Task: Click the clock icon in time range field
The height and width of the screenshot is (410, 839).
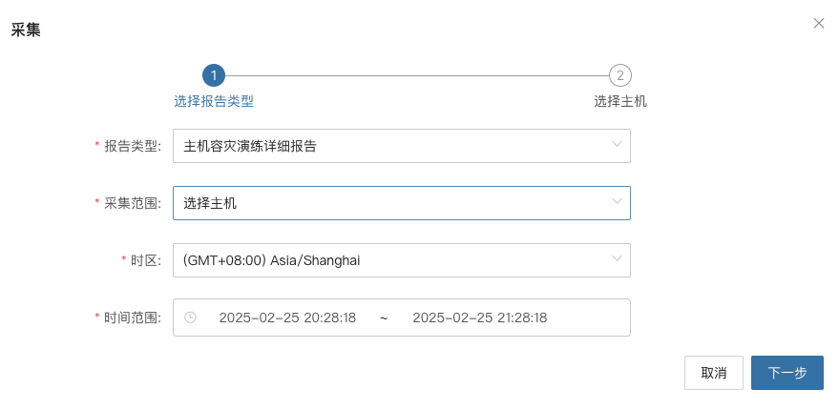Action: click(x=190, y=318)
